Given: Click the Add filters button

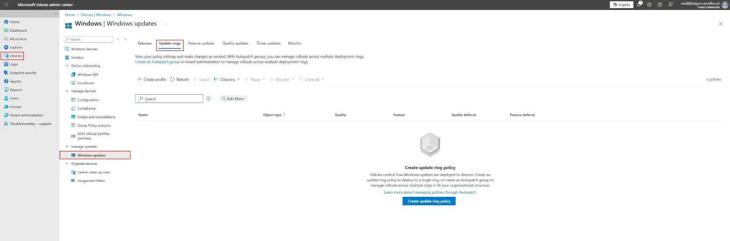Looking at the screenshot, I should 233,99.
